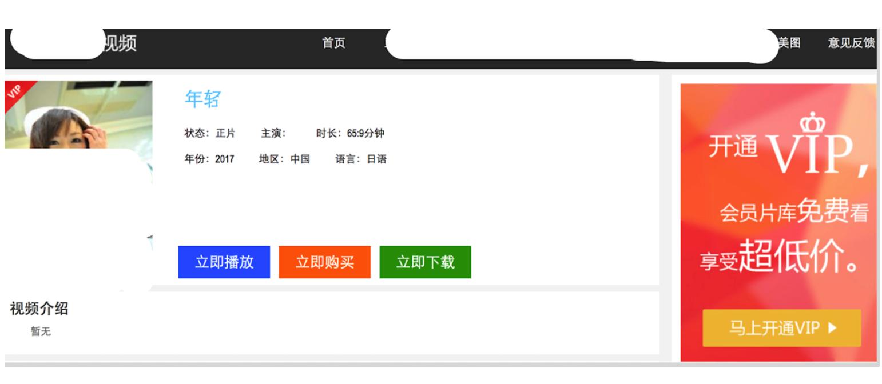Play the video with 立即播放 button
Image resolution: width=882 pixels, height=384 pixels.
pyautogui.click(x=224, y=260)
